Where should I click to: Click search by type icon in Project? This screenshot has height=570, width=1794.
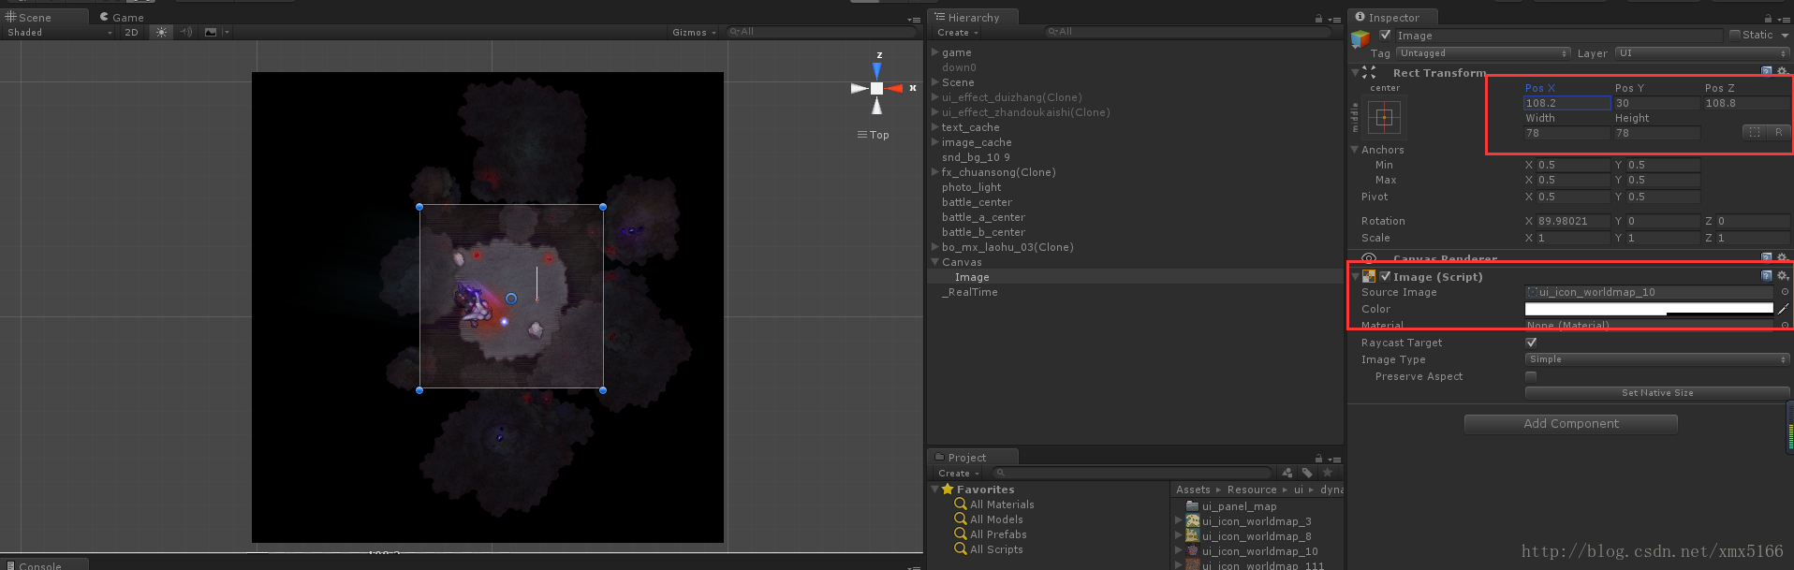1287,473
